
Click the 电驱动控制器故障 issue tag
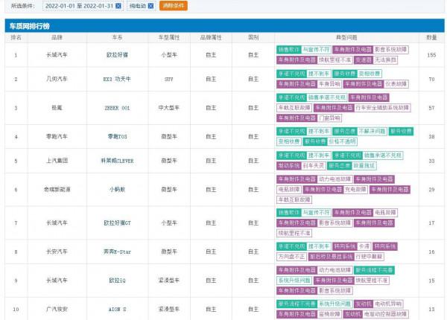385,314
